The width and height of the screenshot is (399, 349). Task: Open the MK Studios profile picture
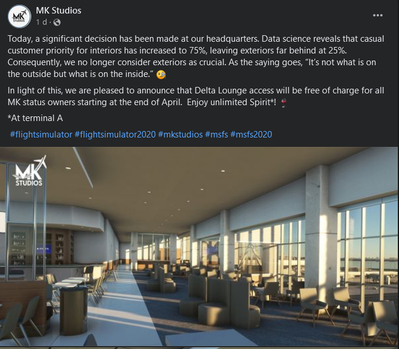tap(19, 16)
